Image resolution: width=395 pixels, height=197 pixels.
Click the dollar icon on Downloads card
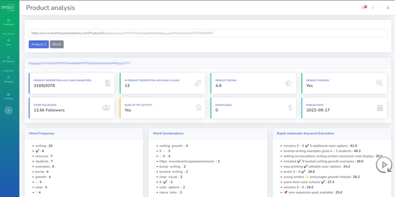pyautogui.click(x=290, y=108)
